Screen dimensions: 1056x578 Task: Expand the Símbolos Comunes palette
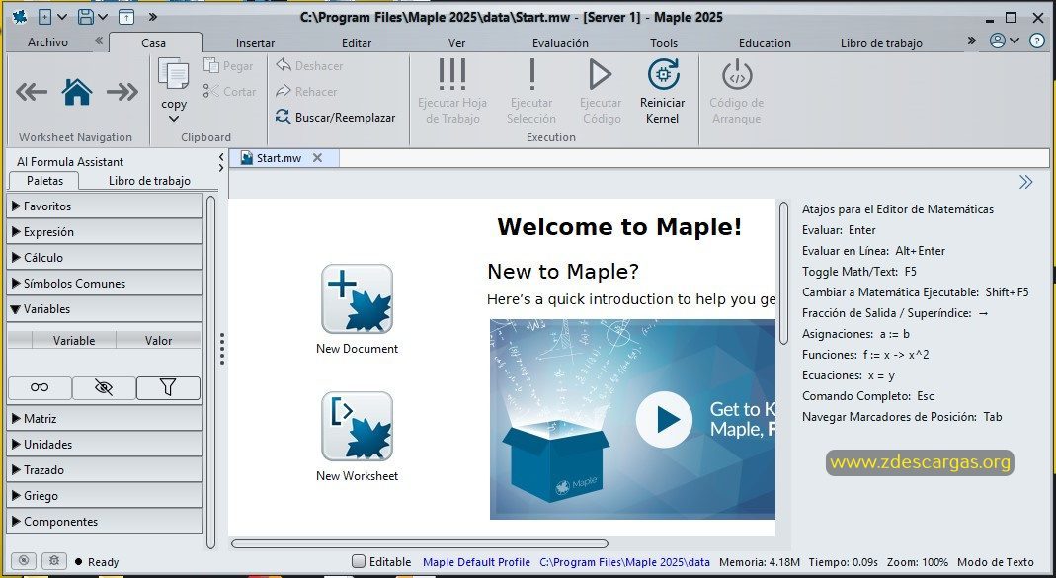point(104,283)
